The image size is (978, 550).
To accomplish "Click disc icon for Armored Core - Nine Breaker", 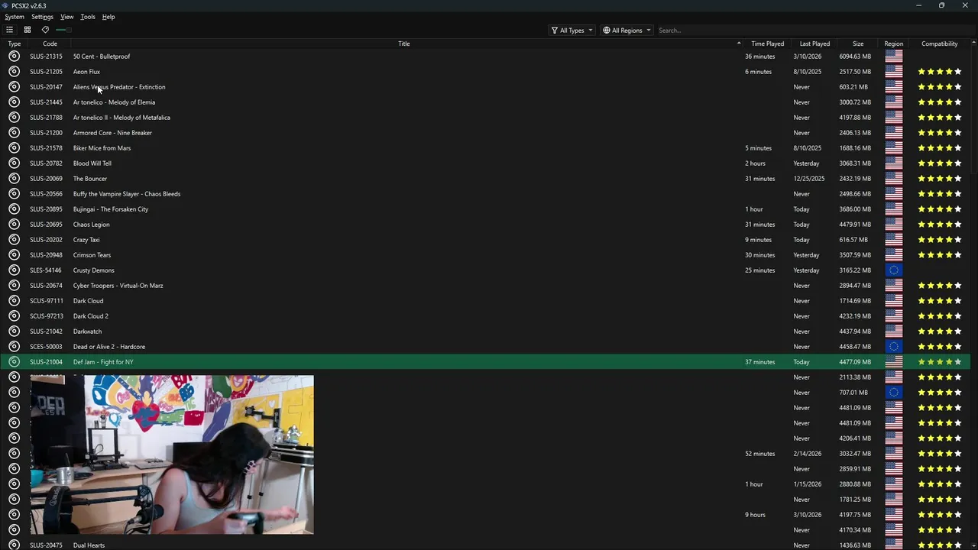I will click(x=14, y=133).
